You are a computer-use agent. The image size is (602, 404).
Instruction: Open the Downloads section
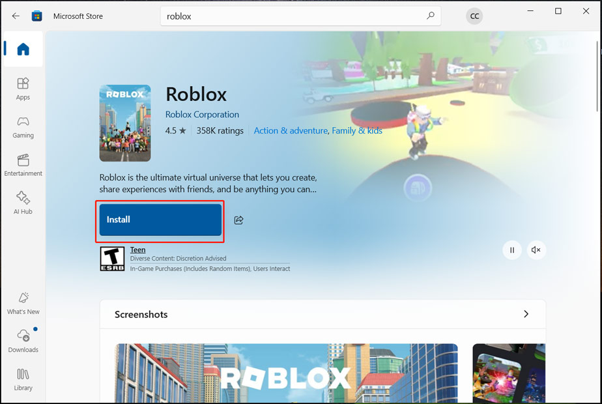23,341
